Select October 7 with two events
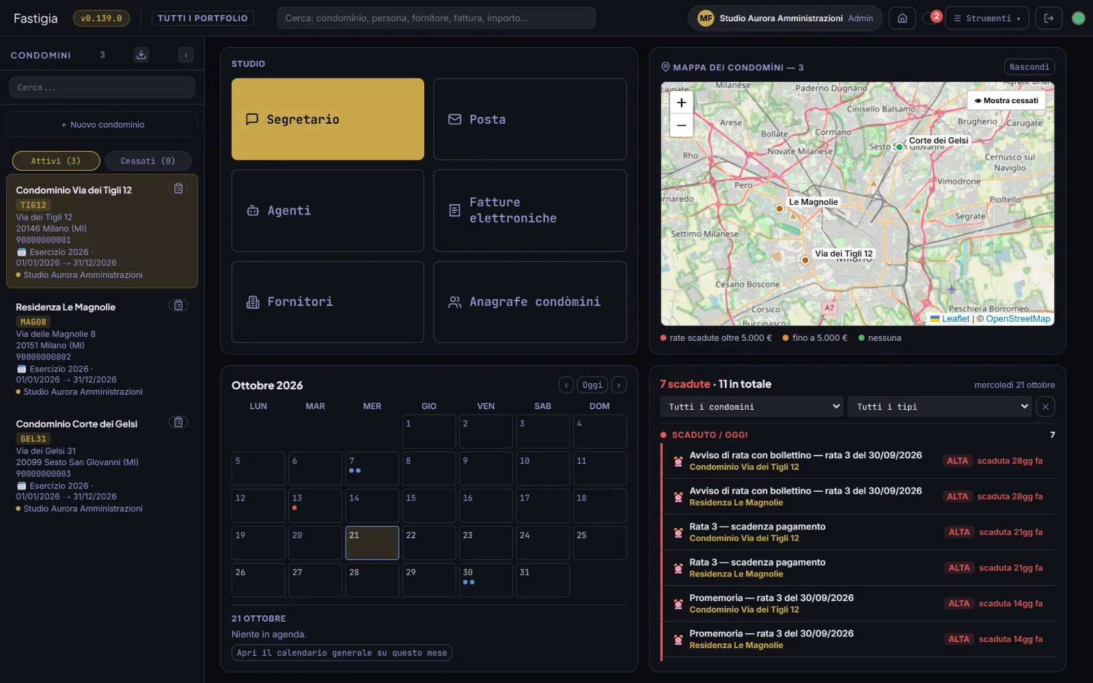Viewport: 1093px width, 683px height. point(372,469)
